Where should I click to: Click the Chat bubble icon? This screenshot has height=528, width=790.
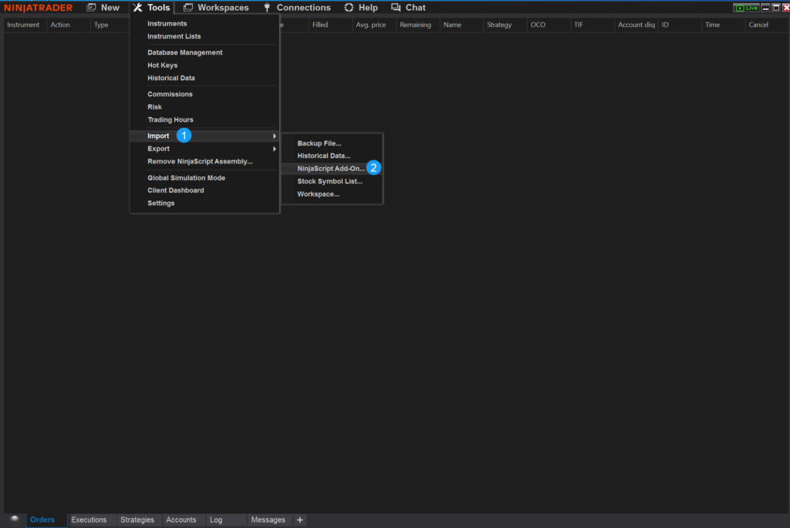(x=396, y=8)
